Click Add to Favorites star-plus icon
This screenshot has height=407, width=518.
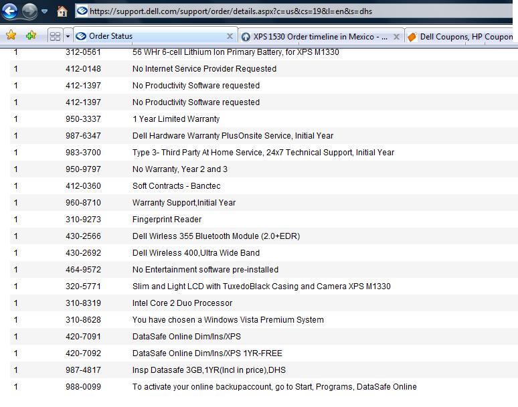[x=31, y=35]
